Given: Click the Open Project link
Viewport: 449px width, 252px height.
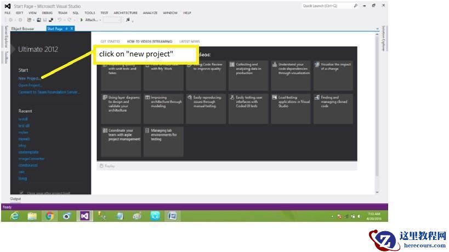Looking at the screenshot, I should [30, 85].
